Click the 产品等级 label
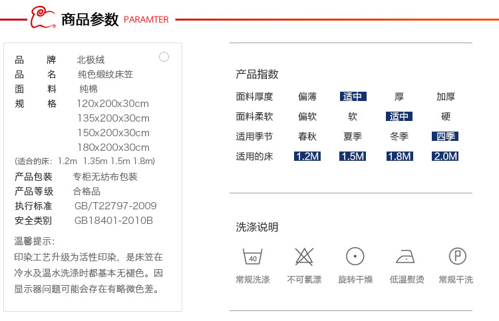499x321 pixels. (34, 191)
